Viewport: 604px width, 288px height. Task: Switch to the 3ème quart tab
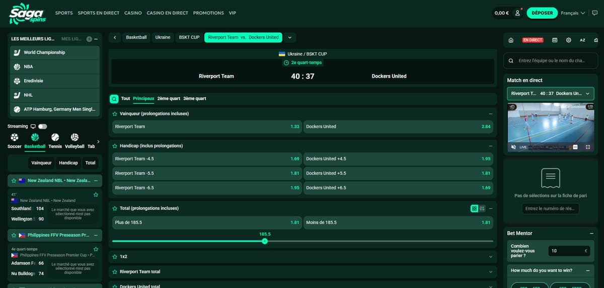pyautogui.click(x=195, y=99)
